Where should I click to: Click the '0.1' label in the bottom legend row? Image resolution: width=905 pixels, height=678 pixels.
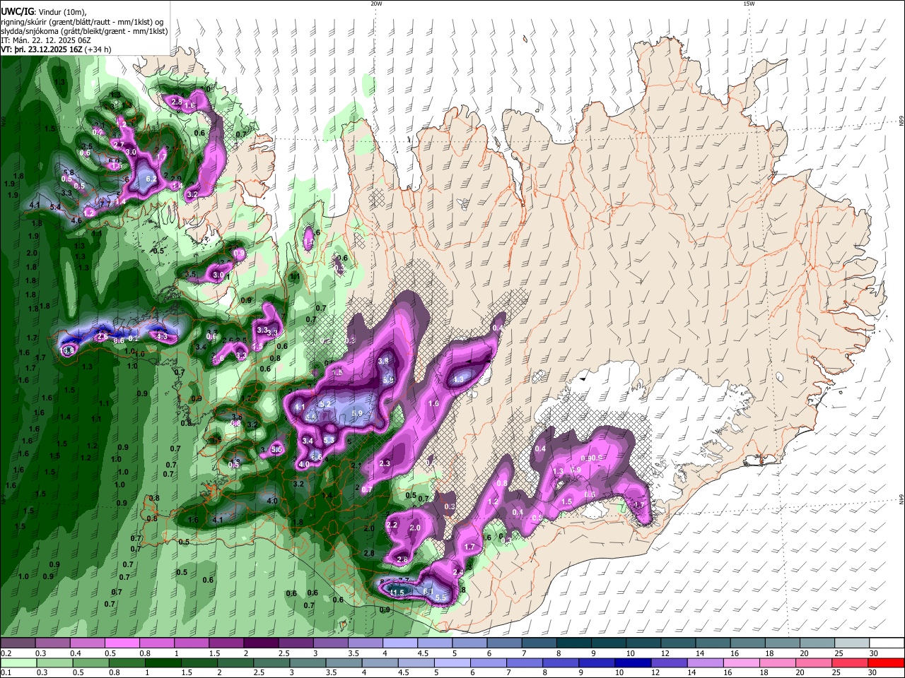[x=6, y=672]
